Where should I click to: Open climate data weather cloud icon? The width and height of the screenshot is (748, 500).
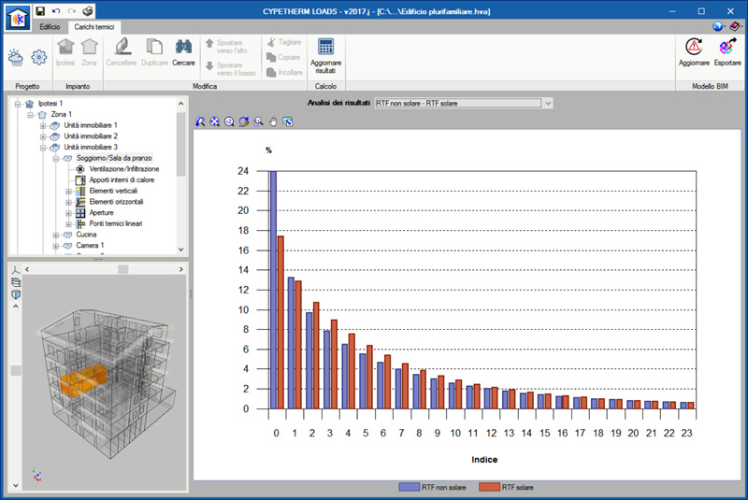click(16, 57)
